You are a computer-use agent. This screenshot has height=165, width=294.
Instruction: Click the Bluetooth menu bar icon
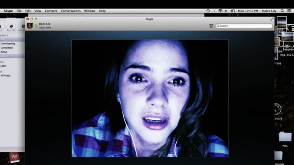(x=214, y=11)
